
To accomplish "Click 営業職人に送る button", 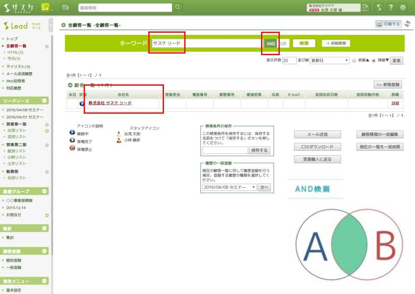I will [317, 159].
